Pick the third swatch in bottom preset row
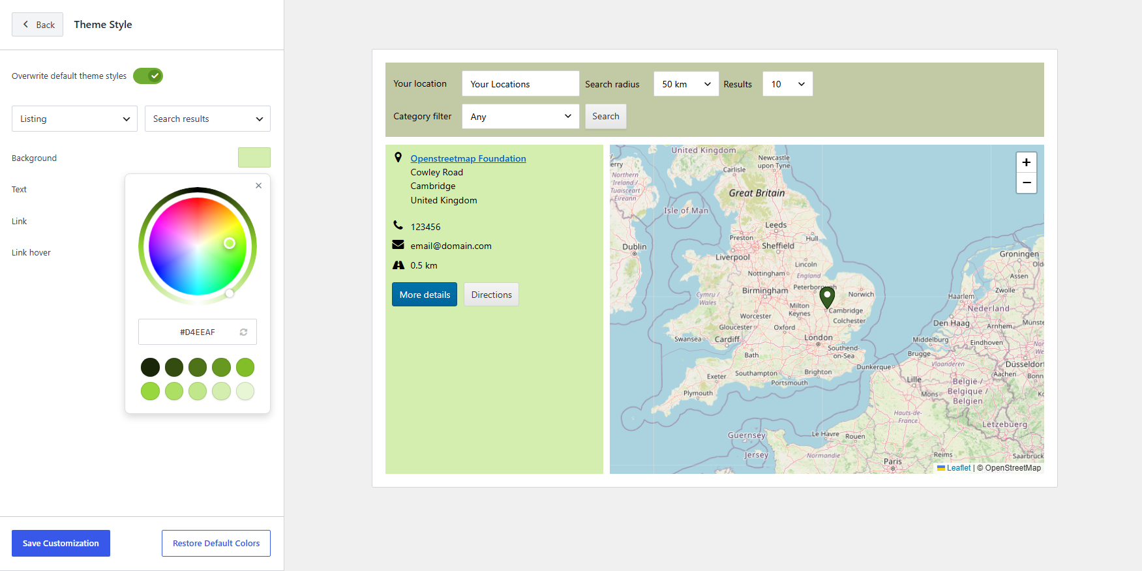 click(198, 391)
